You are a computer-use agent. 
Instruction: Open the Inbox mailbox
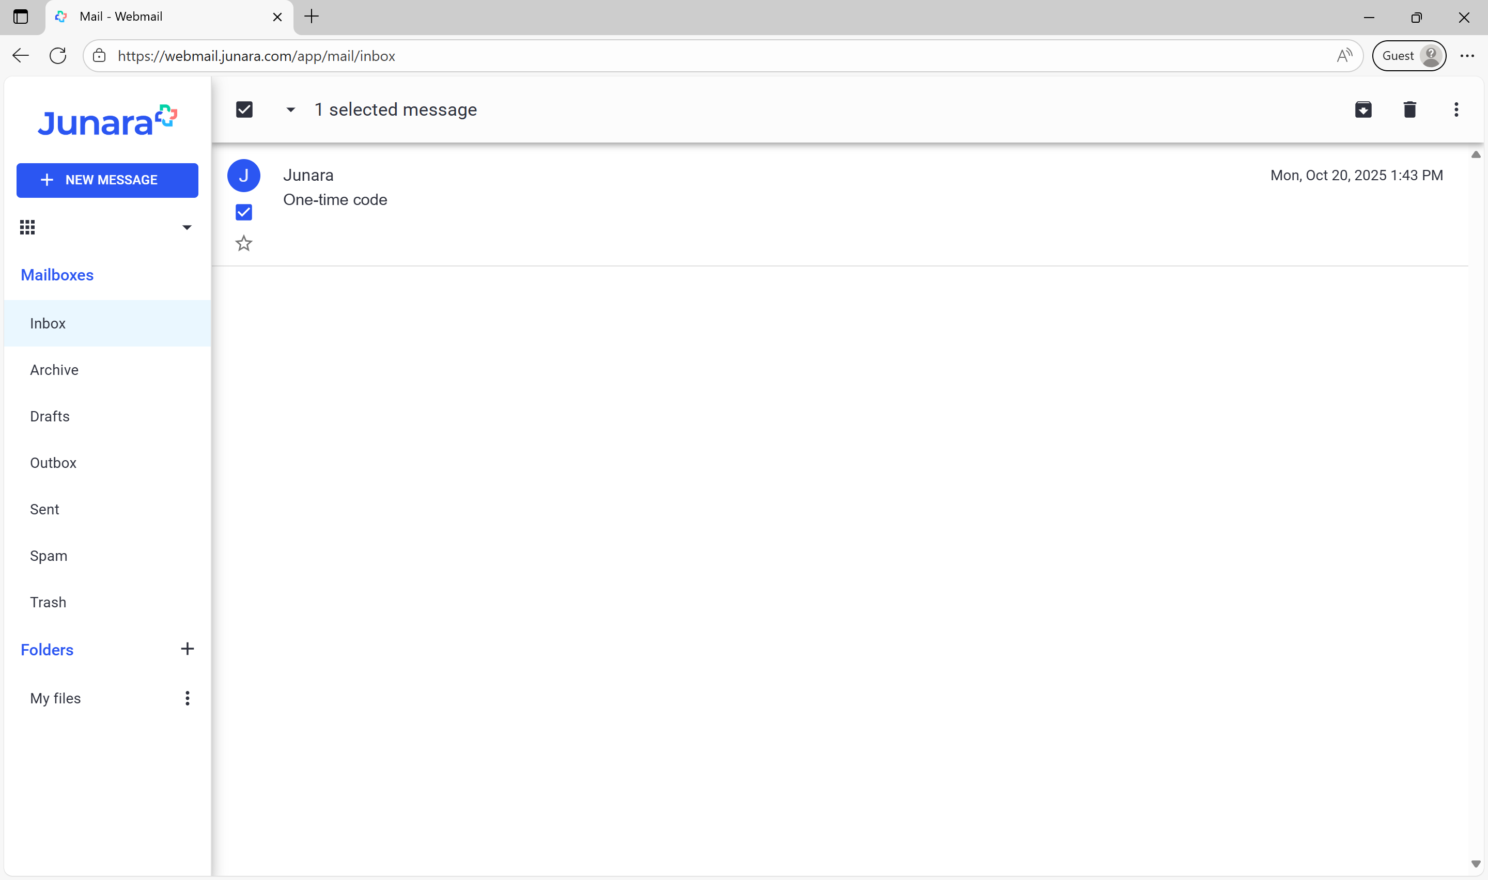[x=107, y=323]
